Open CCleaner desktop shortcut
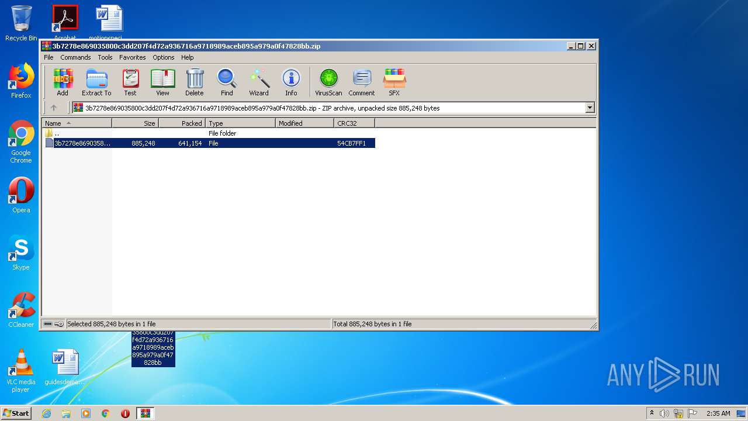The image size is (748, 421). [x=21, y=310]
